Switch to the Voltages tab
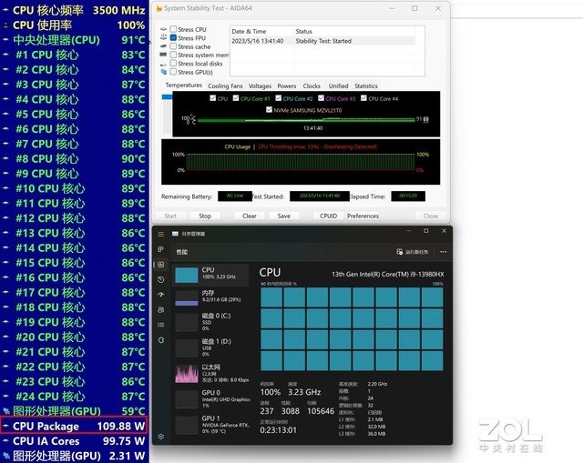Screen dimensions: 583x463 [260, 86]
